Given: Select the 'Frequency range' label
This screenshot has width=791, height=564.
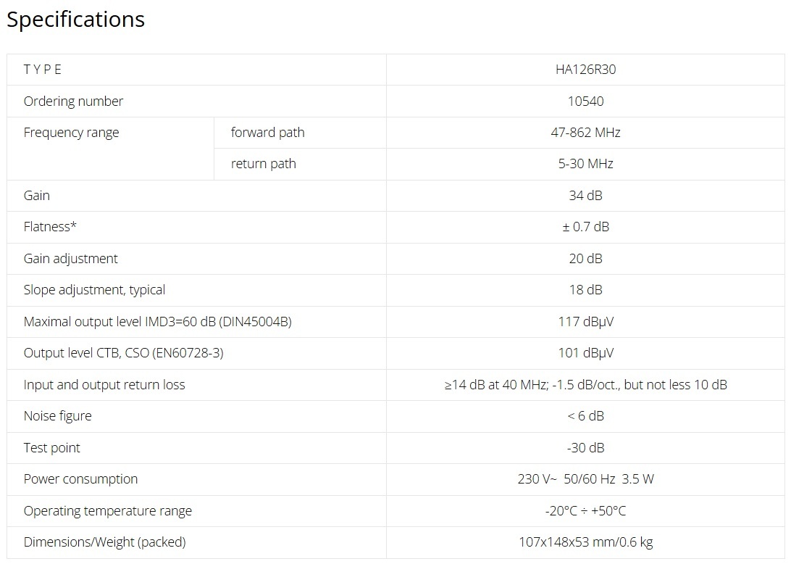Looking at the screenshot, I should pos(71,133).
